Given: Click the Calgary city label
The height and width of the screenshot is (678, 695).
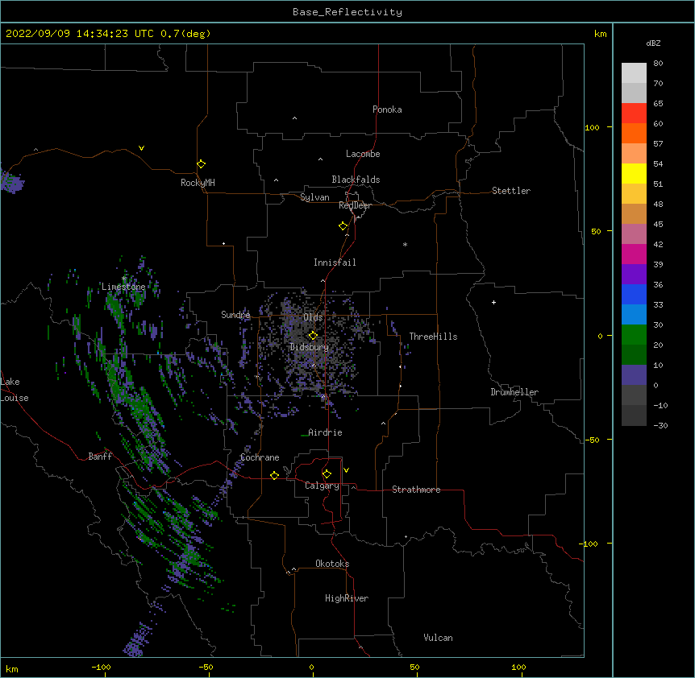Looking at the screenshot, I should click(322, 486).
